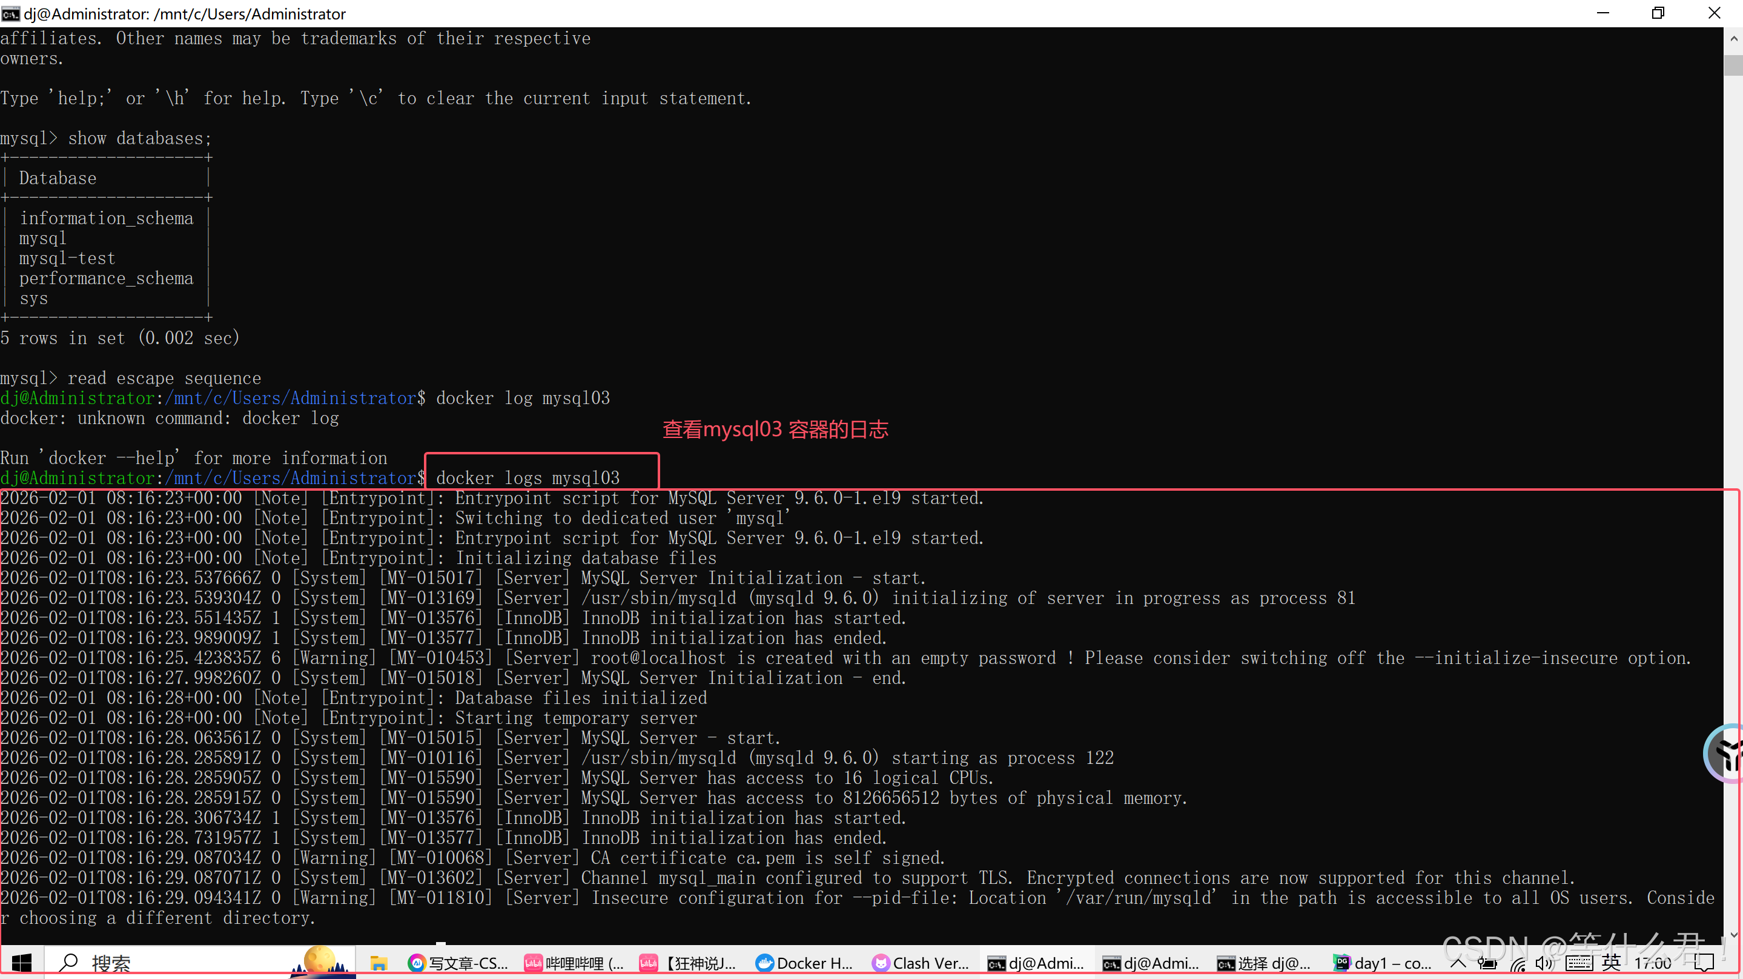
Task: Open the Windows Start menu
Action: click(x=22, y=963)
